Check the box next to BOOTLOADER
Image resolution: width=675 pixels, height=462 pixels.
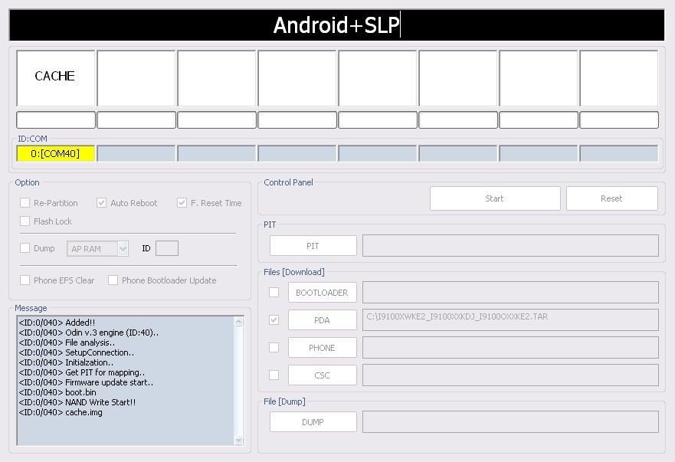coord(274,293)
